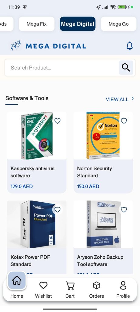Viewport: 140px width, 312px height.
Task: Focus the Search Product input field
Action: pos(62,68)
